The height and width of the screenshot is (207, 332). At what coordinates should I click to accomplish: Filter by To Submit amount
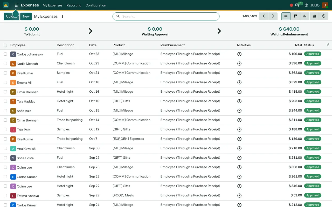point(32,31)
